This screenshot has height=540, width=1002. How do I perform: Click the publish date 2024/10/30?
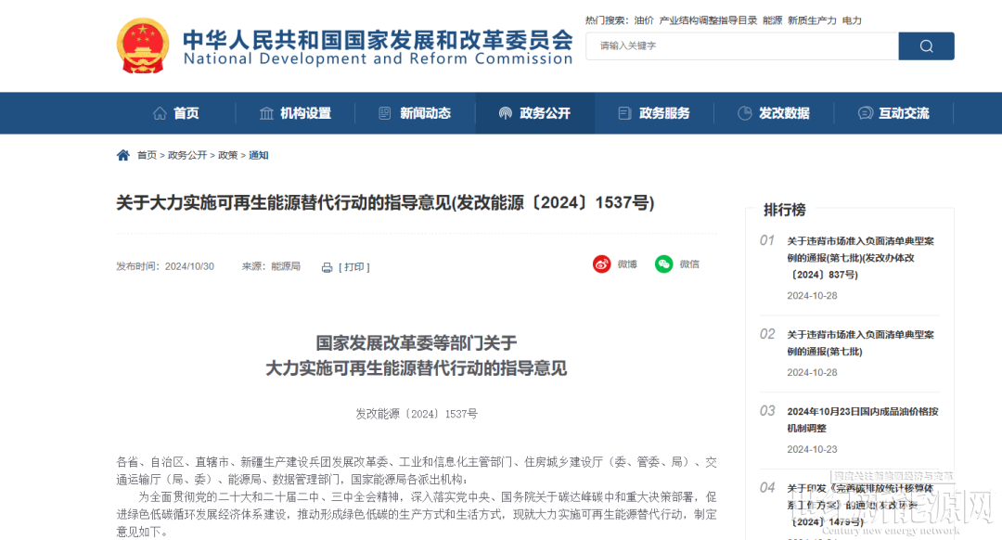189,266
